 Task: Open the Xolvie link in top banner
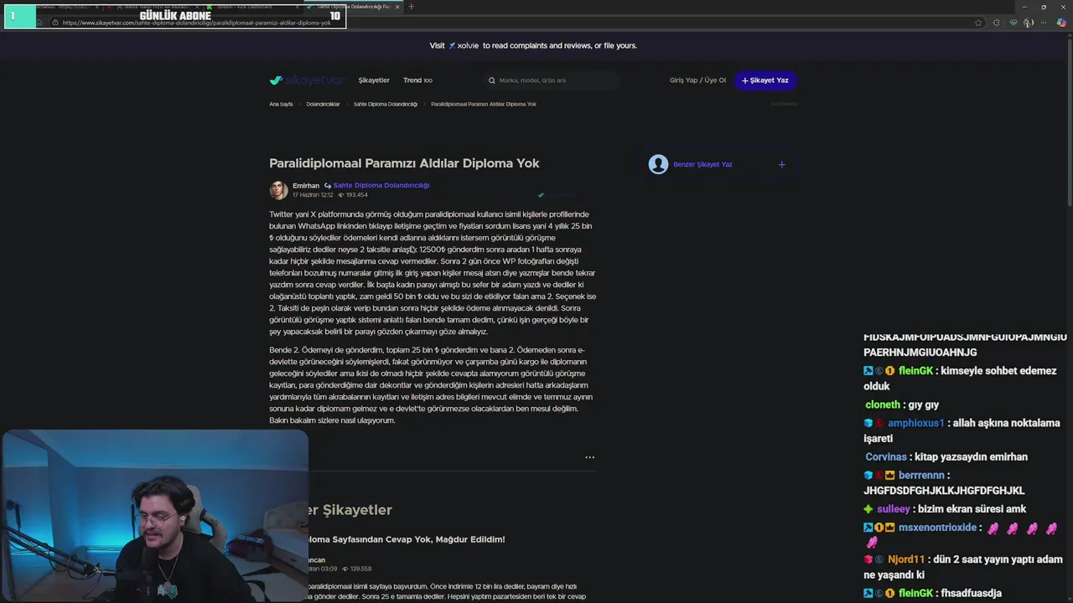(464, 45)
